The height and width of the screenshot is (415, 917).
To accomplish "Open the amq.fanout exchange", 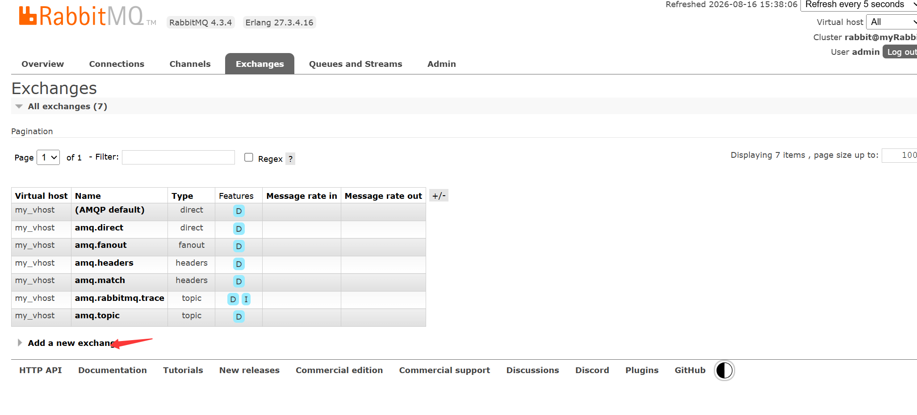I will pyautogui.click(x=100, y=245).
